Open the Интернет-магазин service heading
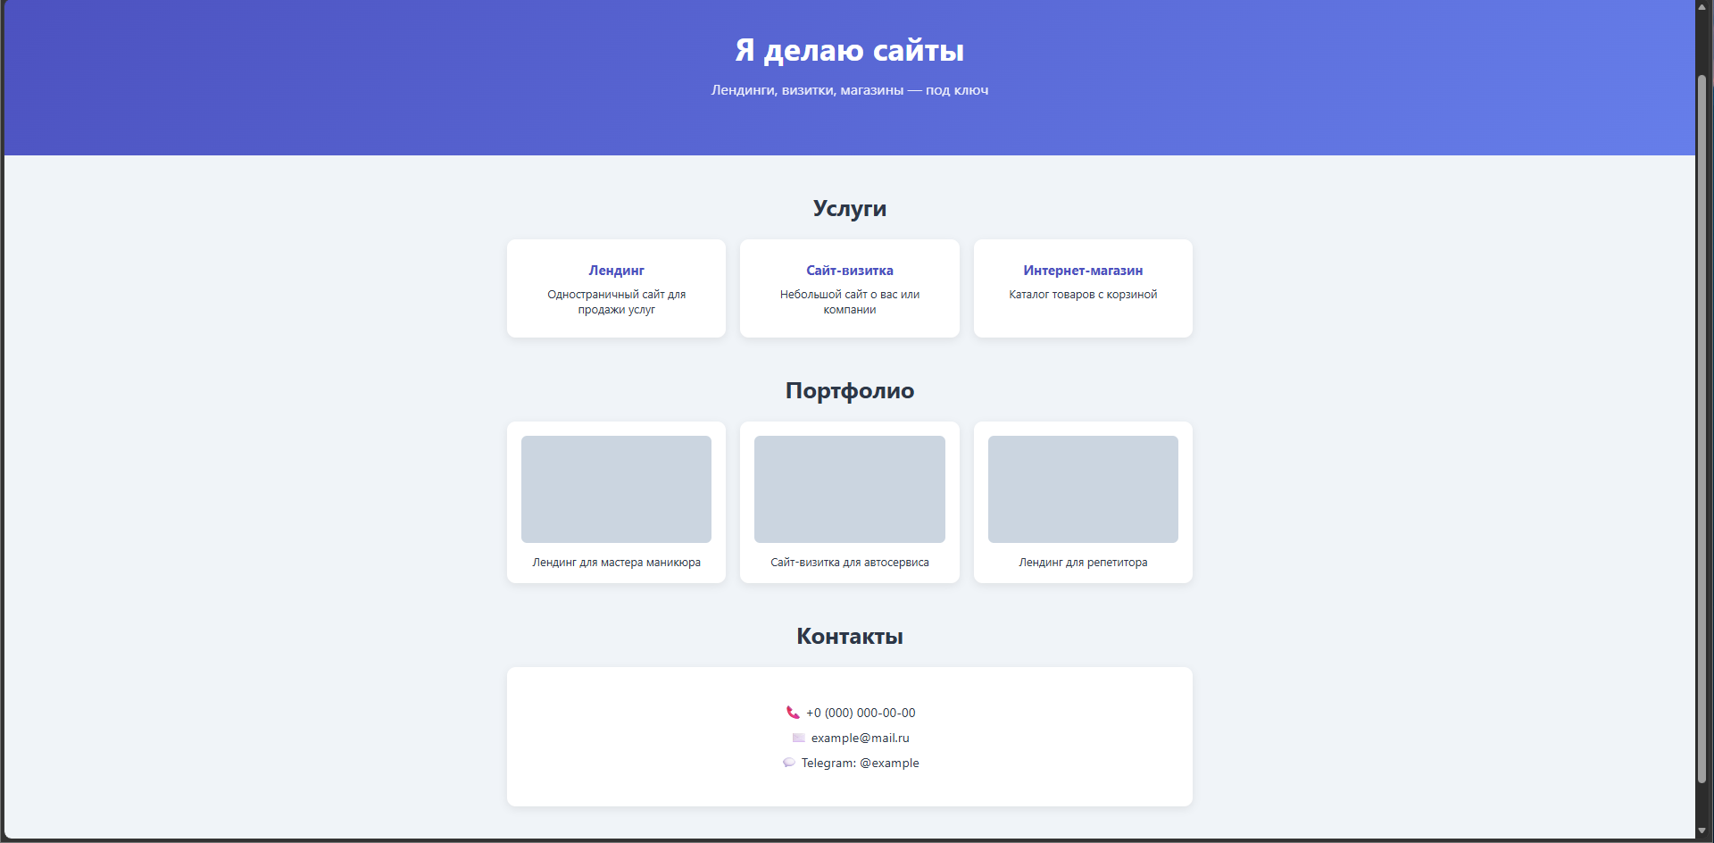The width and height of the screenshot is (1714, 843). [x=1083, y=271]
